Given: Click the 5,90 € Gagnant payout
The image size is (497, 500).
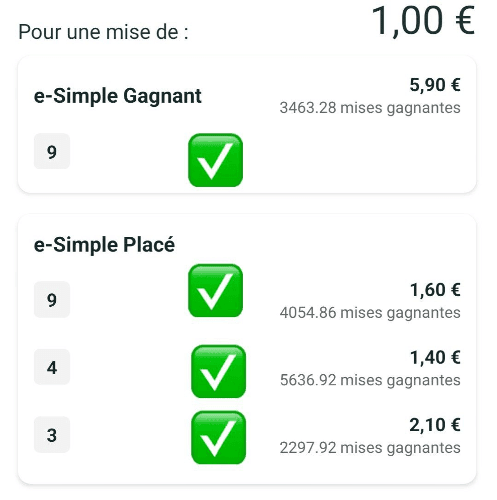Looking at the screenshot, I should coord(435,85).
